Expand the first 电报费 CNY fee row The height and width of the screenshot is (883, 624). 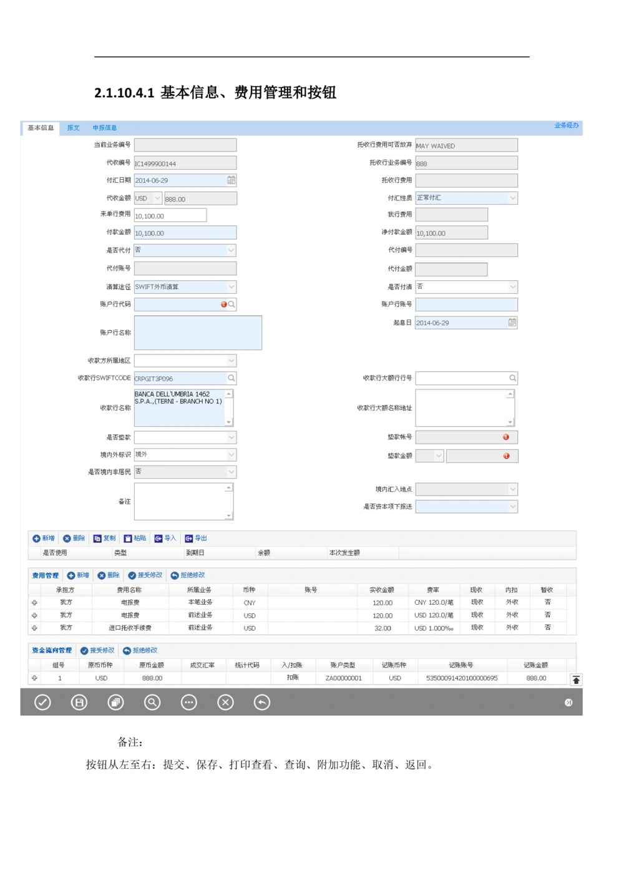(x=34, y=603)
